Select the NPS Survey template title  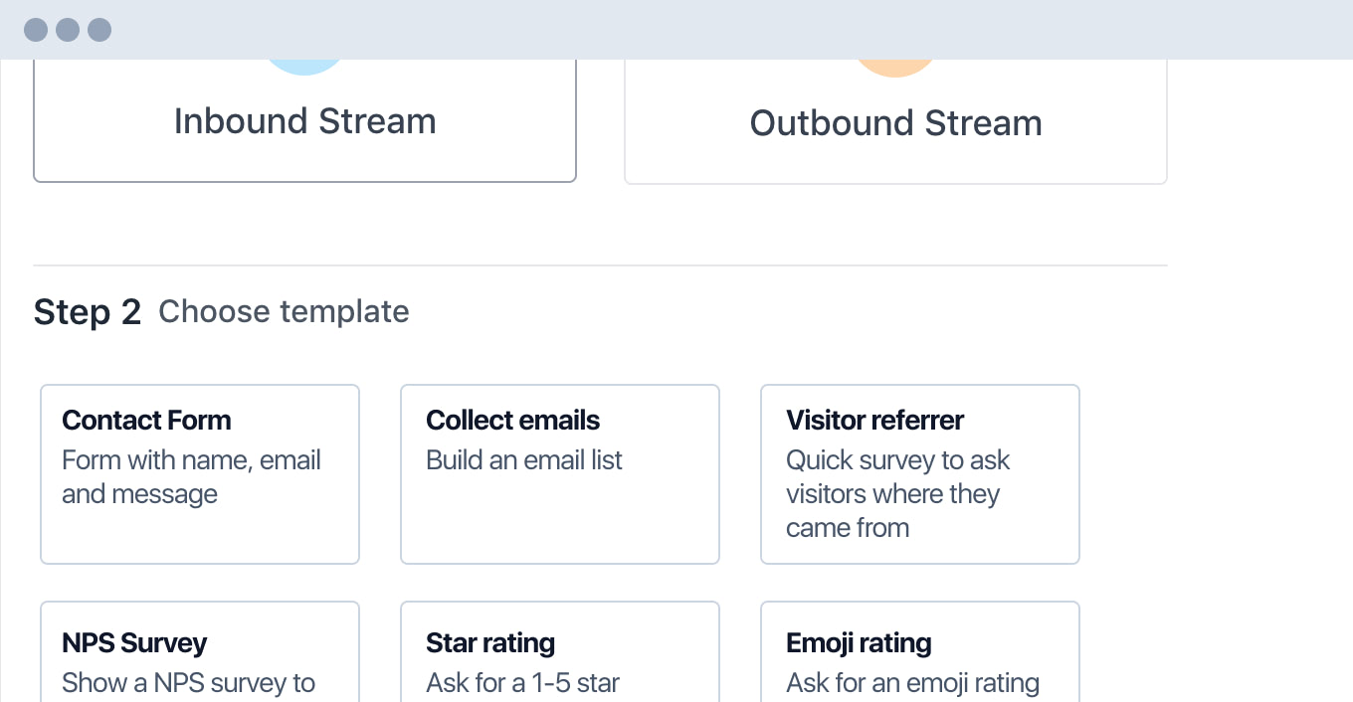pos(134,643)
